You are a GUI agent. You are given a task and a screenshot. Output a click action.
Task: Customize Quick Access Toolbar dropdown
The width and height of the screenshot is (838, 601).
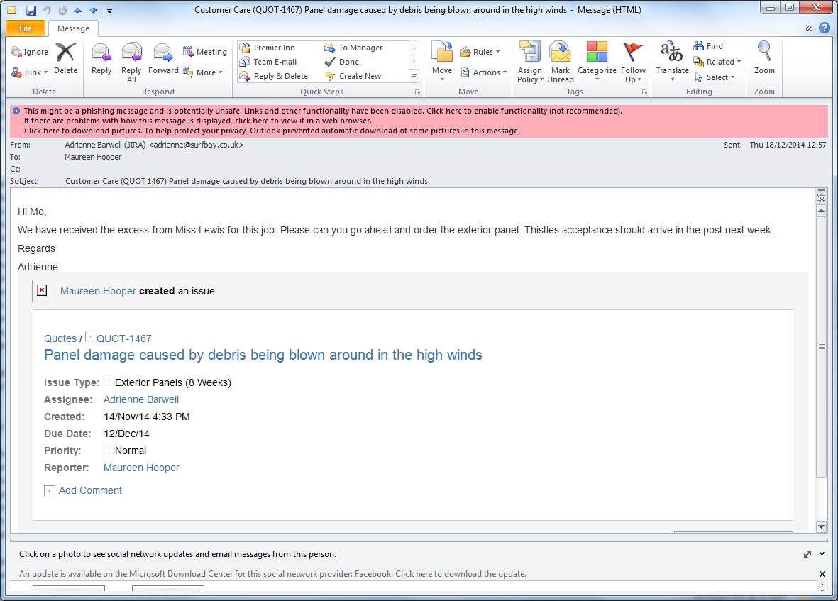tap(109, 11)
